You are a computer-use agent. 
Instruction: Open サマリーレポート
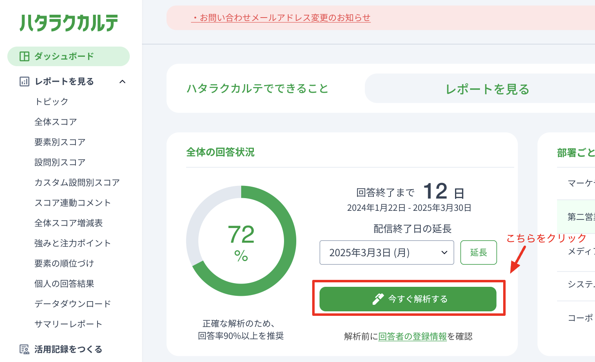69,324
